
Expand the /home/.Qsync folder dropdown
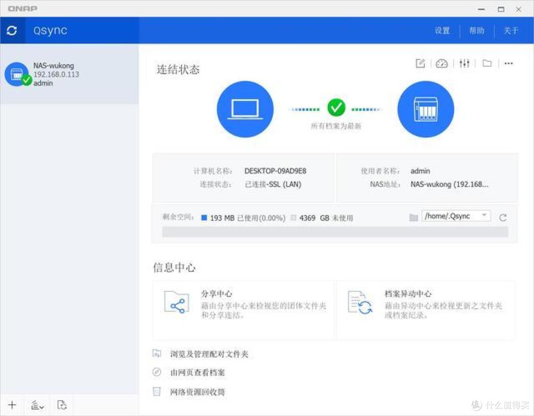click(x=484, y=216)
